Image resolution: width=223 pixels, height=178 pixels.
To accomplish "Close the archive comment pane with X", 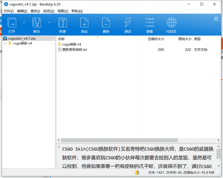I will [59, 147].
